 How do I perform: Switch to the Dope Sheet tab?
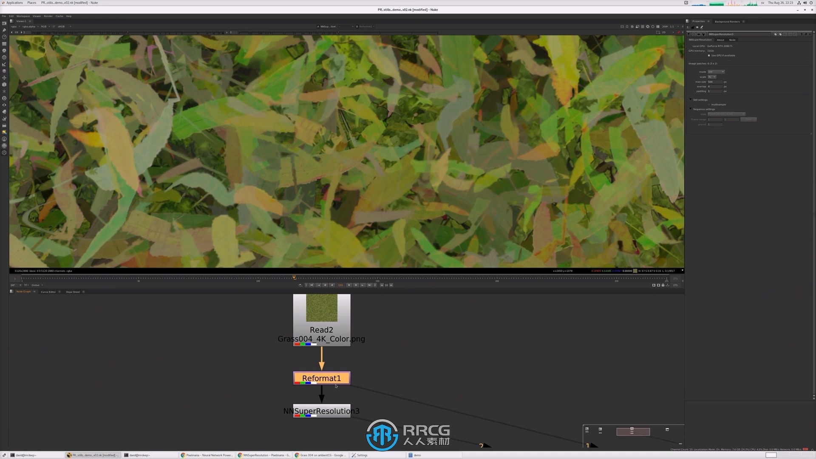click(x=73, y=292)
